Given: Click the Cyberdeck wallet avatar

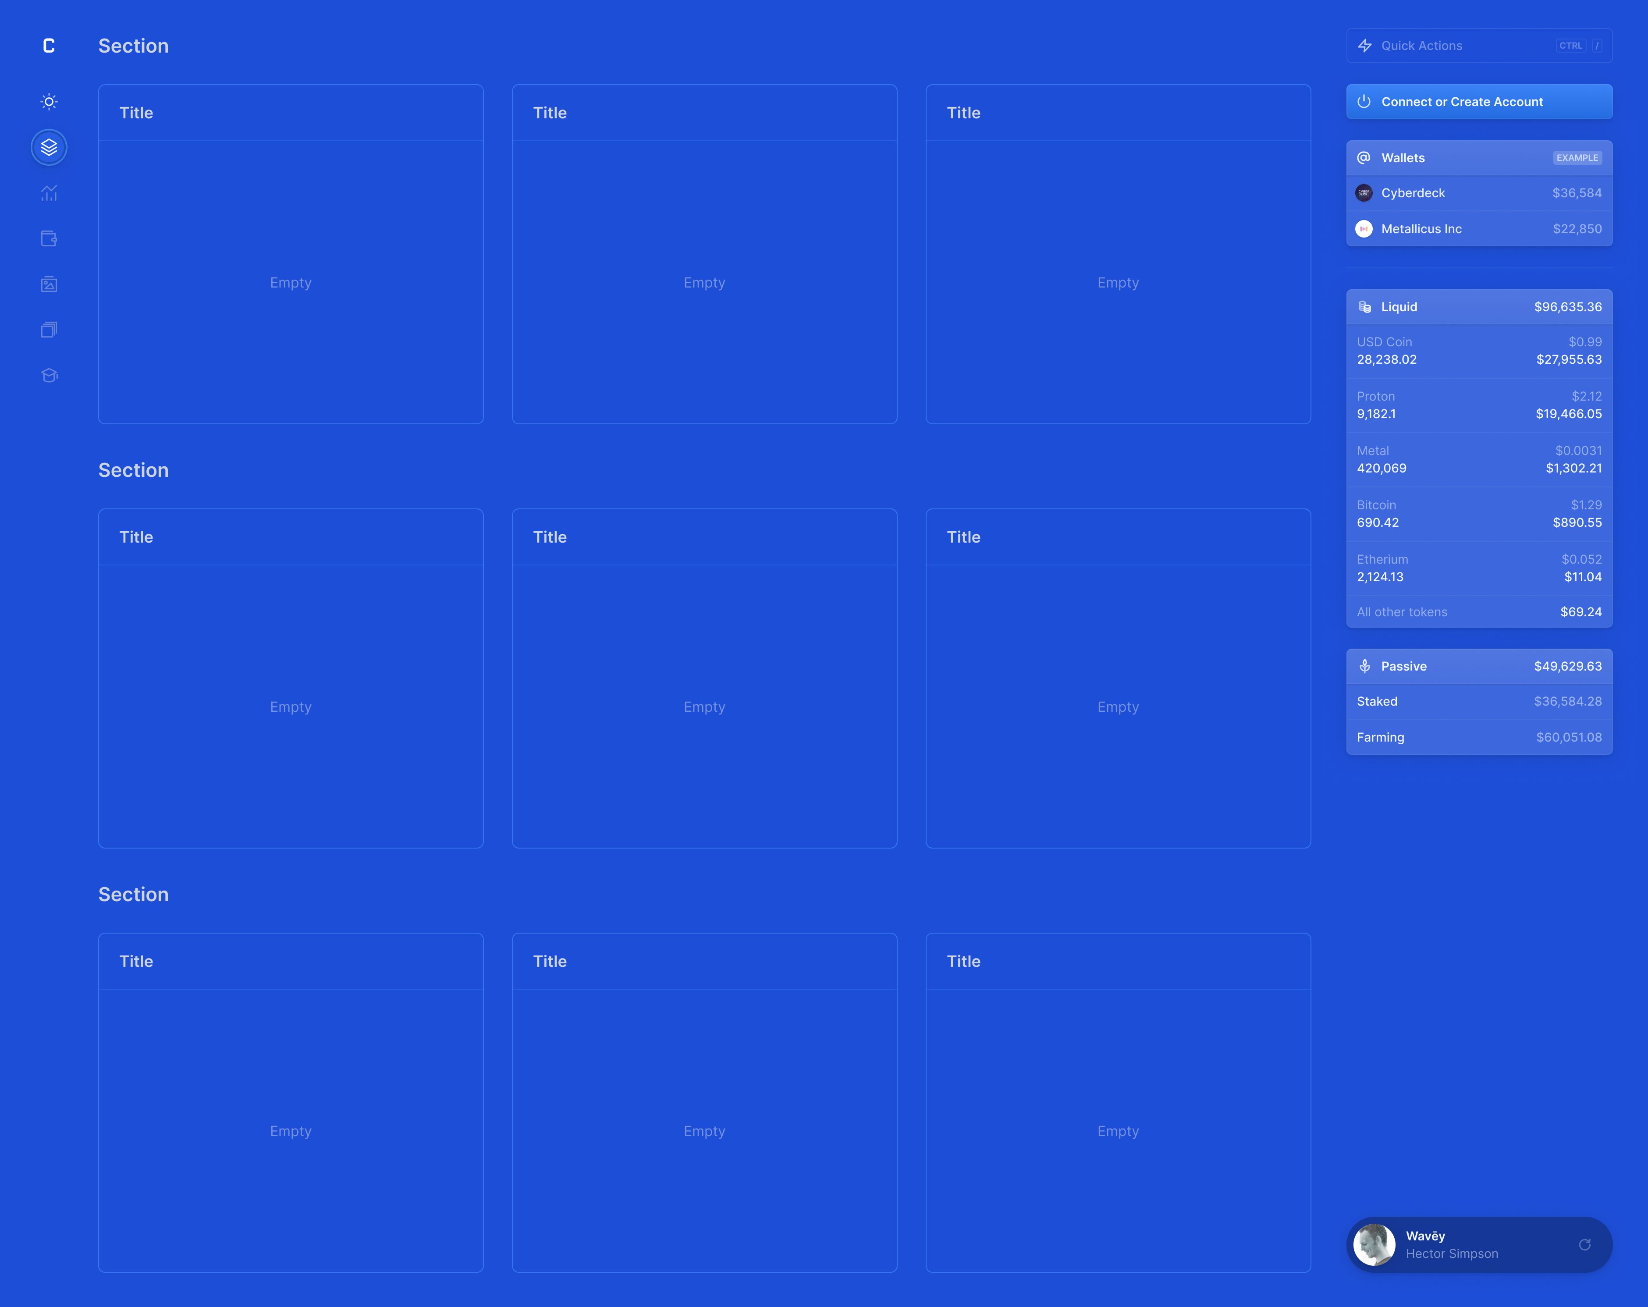Looking at the screenshot, I should point(1364,193).
